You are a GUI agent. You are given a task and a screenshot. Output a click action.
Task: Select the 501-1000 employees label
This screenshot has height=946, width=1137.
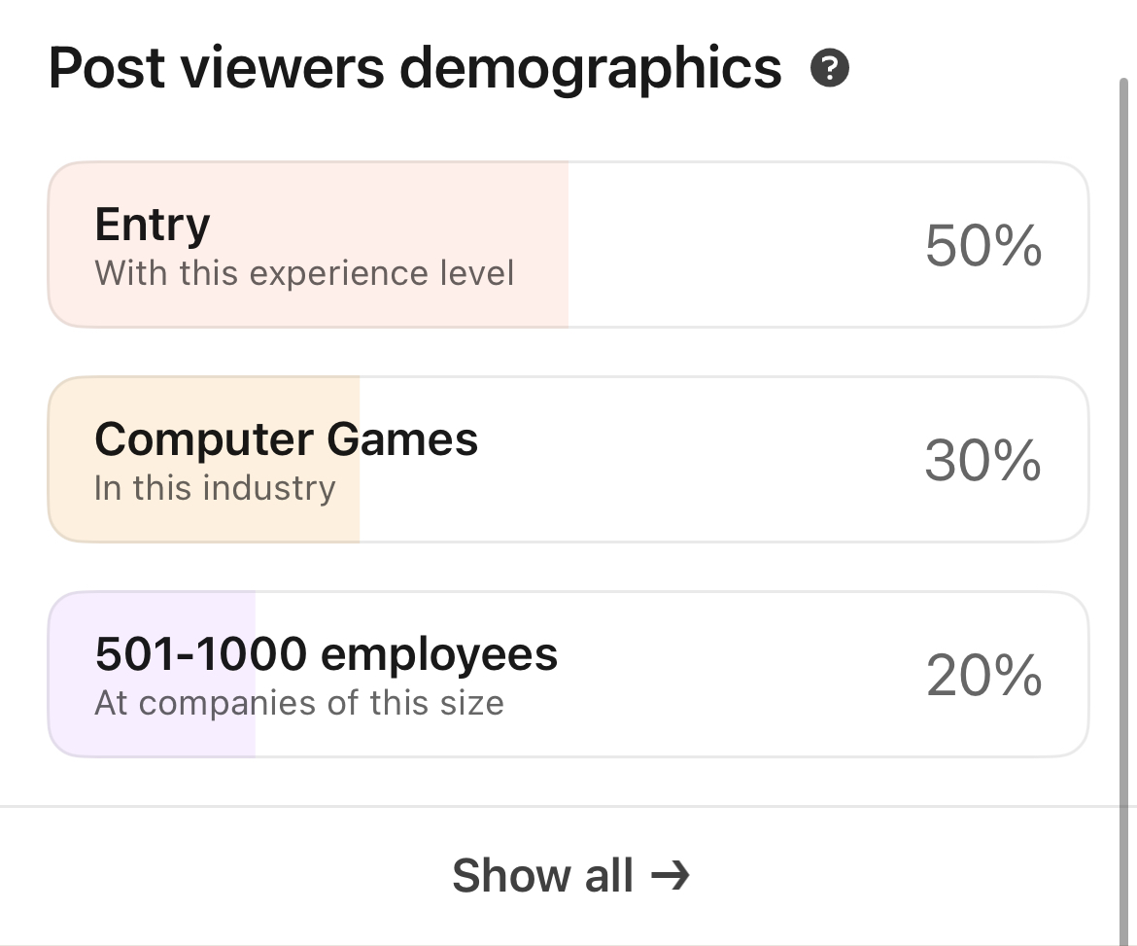(x=327, y=654)
